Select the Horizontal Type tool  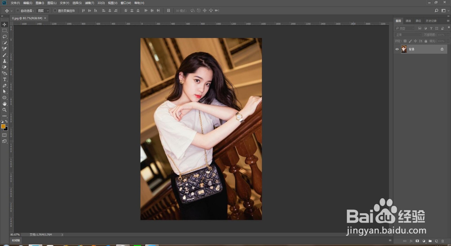(5, 79)
